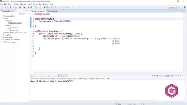The image size is (187, 105).
Task: Maximize the Console view panel
Action: click(184, 76)
